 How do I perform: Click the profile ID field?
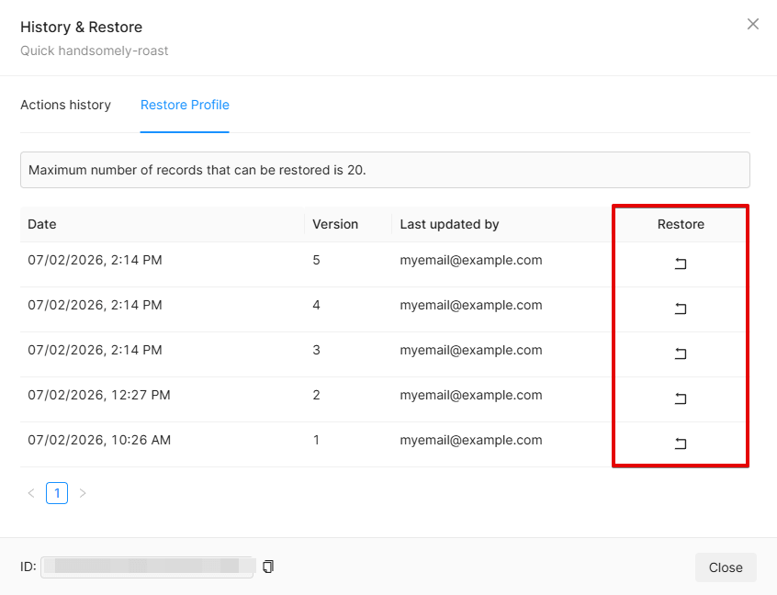147,567
